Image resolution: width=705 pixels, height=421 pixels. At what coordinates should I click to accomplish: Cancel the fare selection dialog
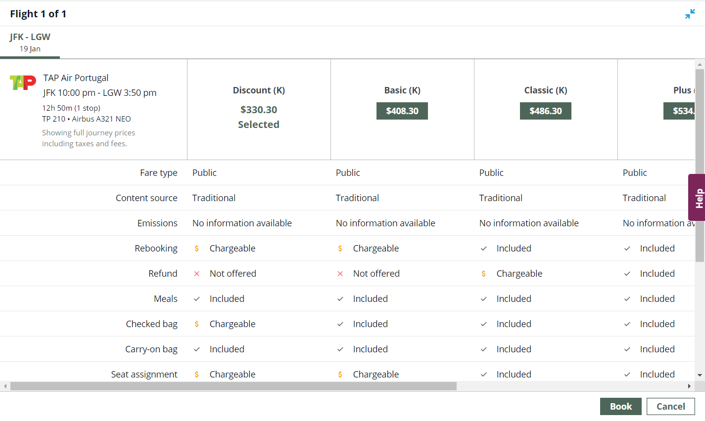click(x=670, y=406)
